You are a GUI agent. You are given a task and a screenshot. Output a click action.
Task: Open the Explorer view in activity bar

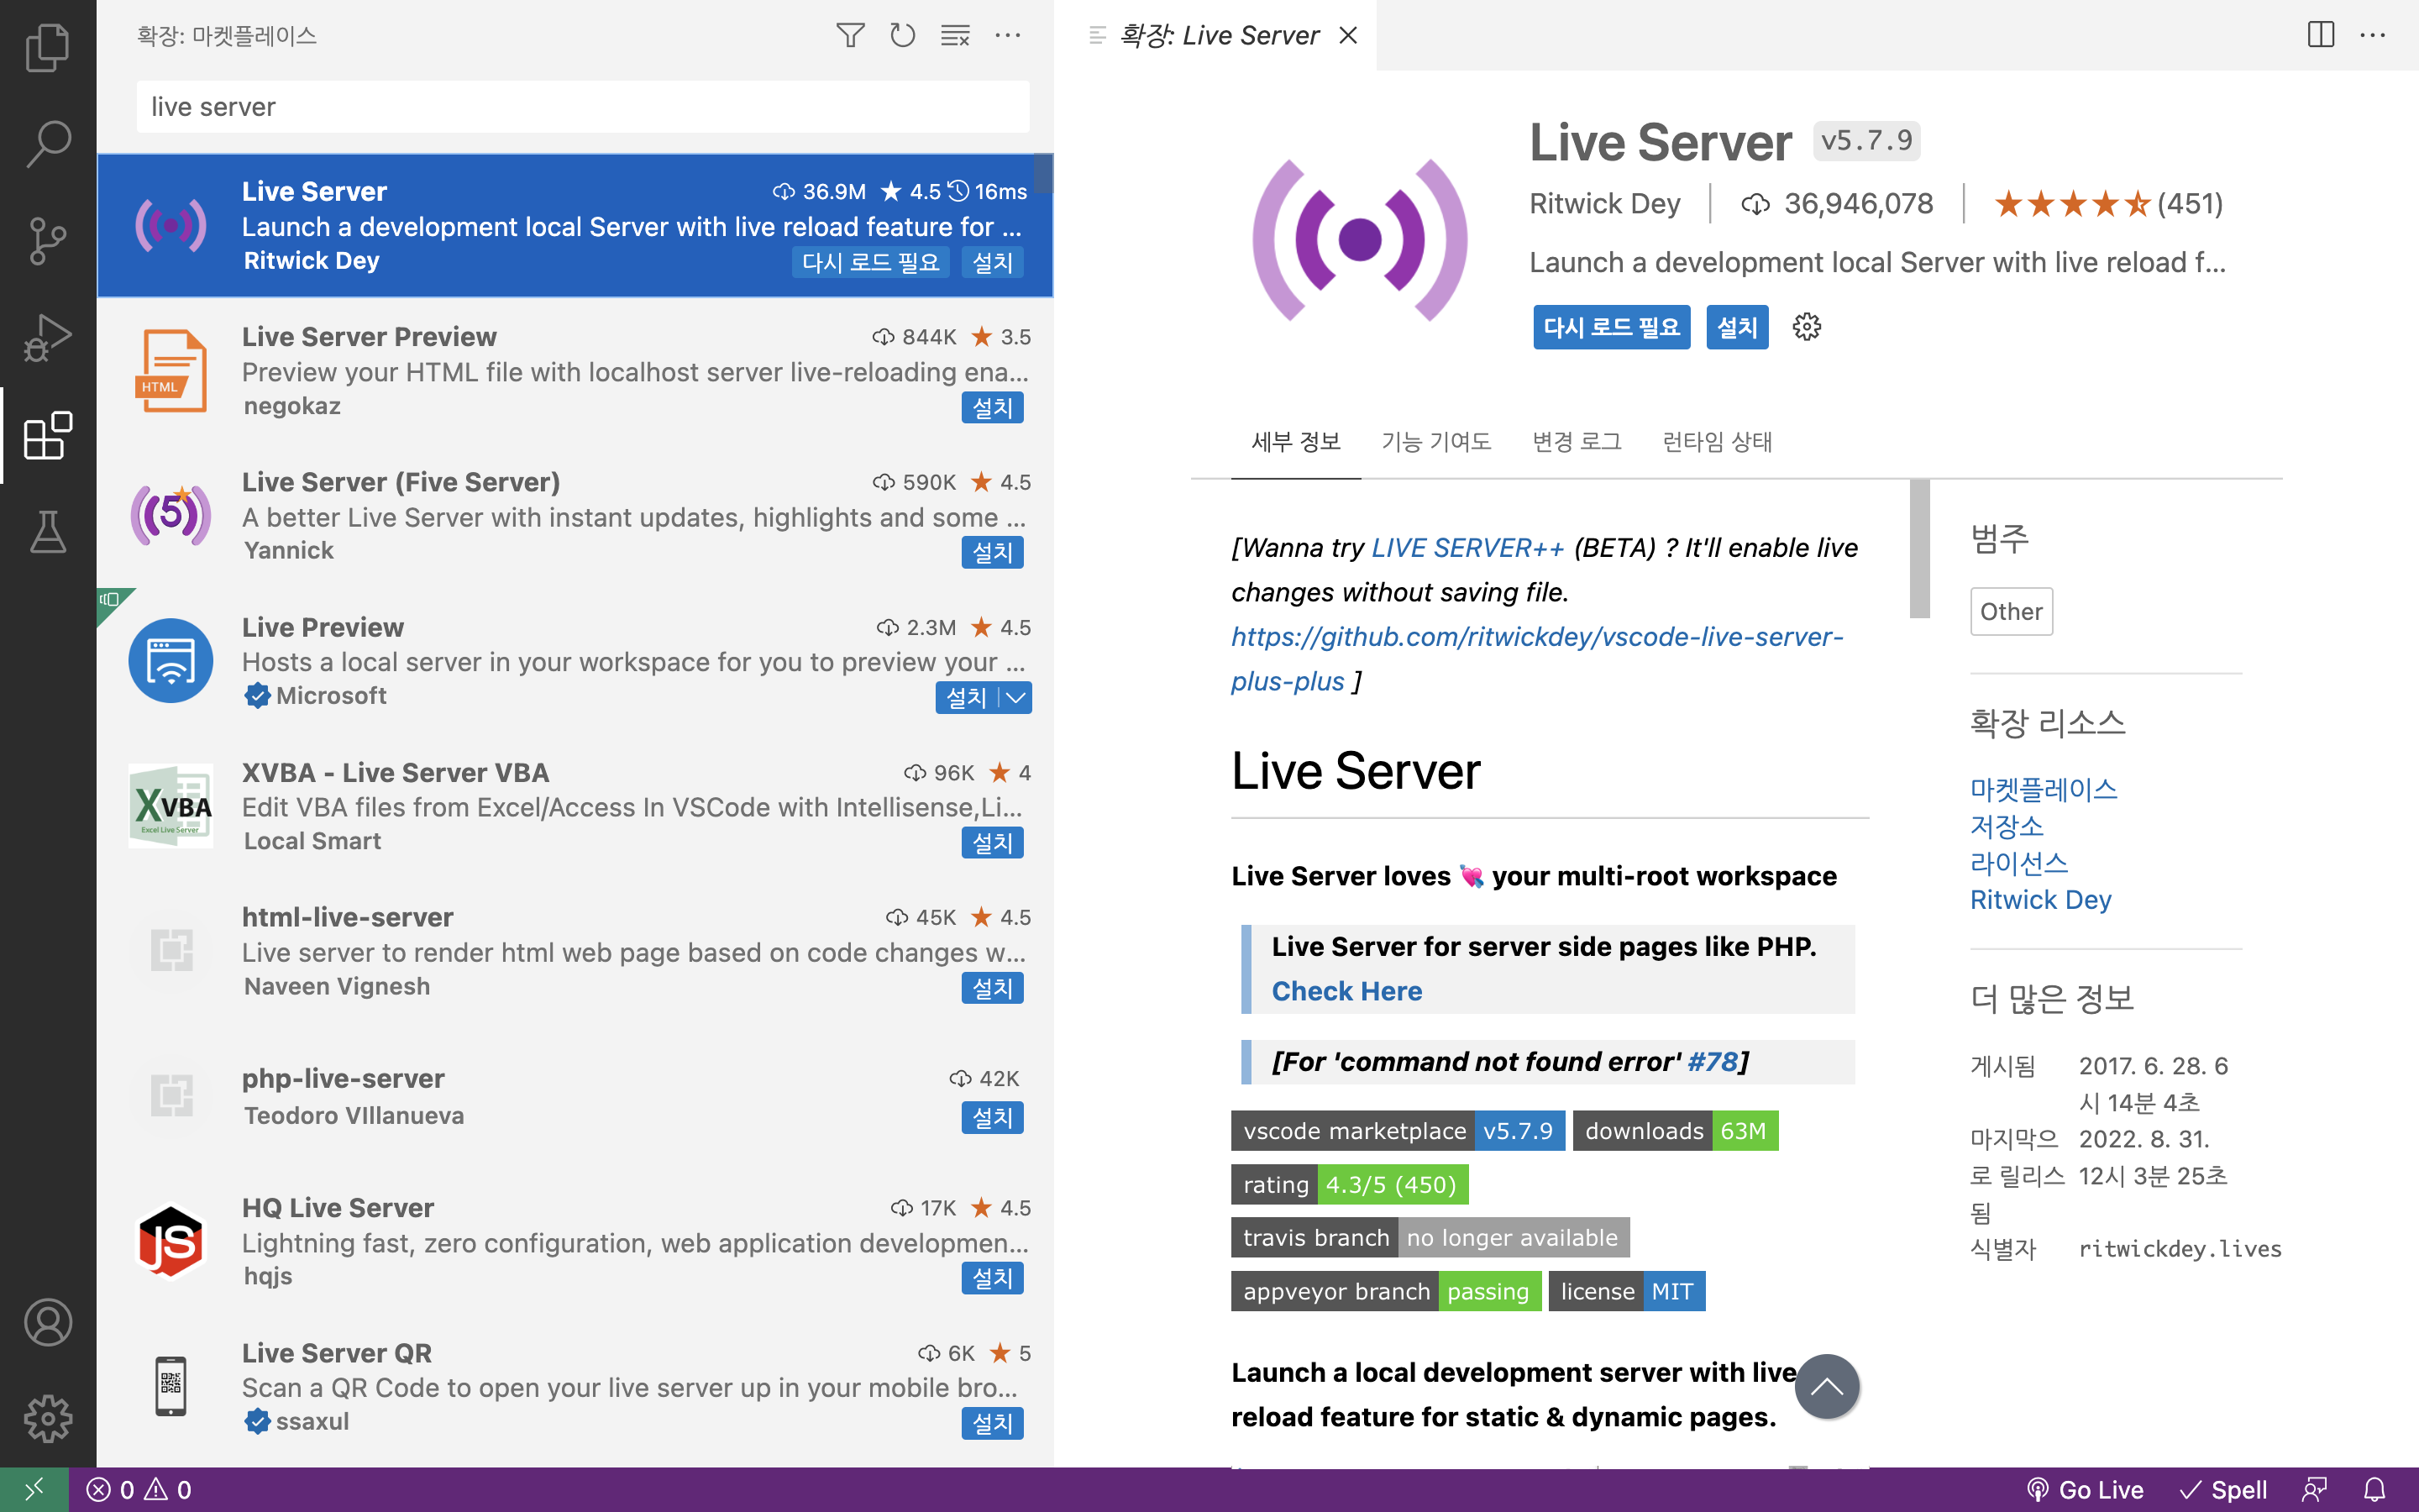click(47, 47)
